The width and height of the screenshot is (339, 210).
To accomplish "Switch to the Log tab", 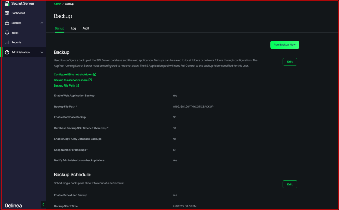I will coord(73,28).
